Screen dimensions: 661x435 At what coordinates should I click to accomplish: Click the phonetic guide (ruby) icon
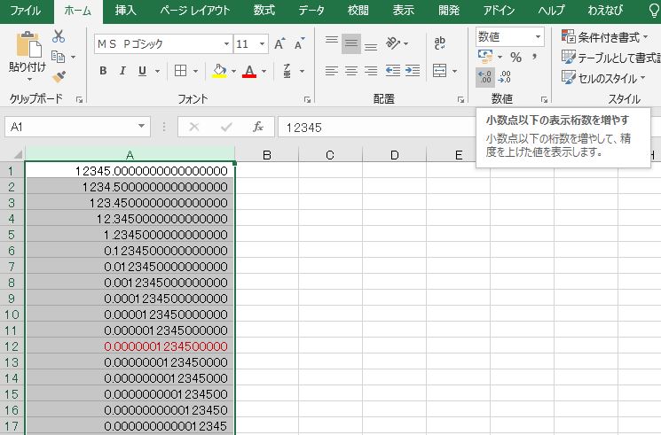click(287, 71)
